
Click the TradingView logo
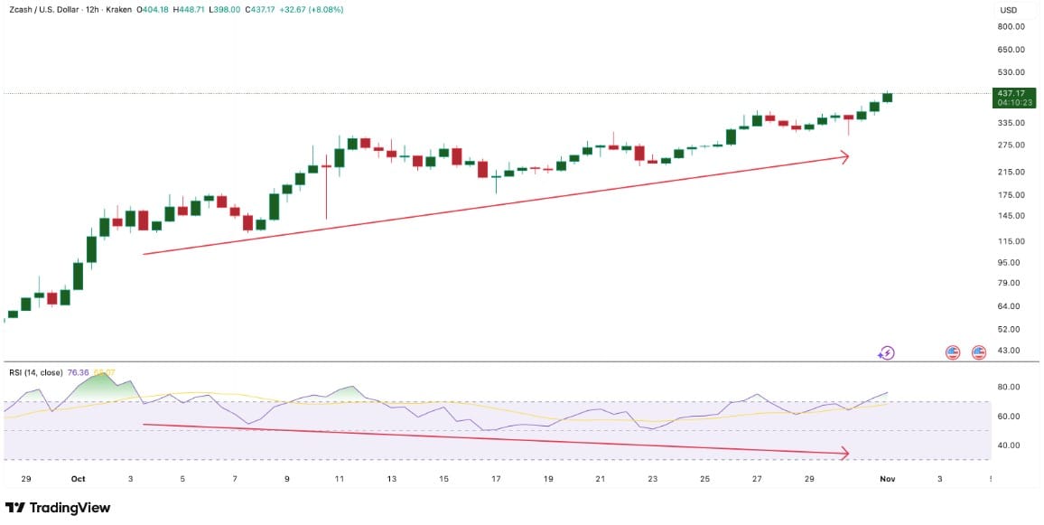tap(58, 508)
